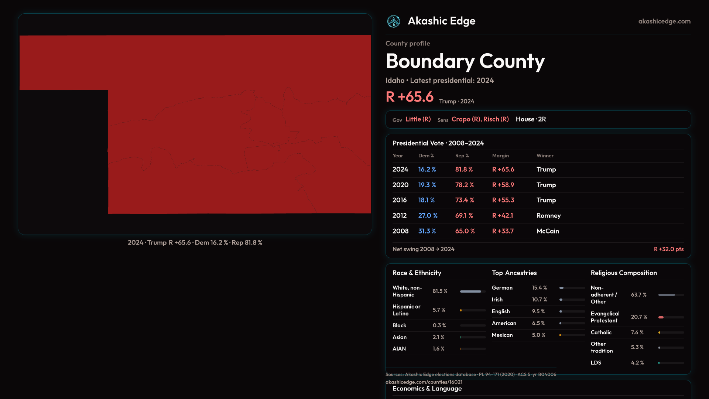Viewport: 709px width, 399px height.
Task: Click Economics & Language section heading
Action: (427, 389)
